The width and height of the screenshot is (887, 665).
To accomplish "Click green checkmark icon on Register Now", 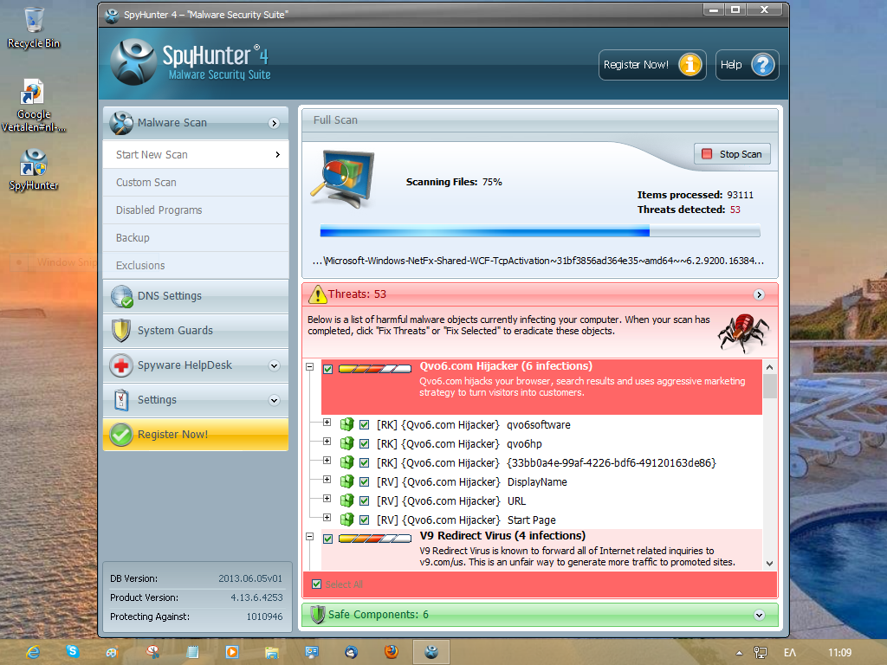I will [x=121, y=435].
